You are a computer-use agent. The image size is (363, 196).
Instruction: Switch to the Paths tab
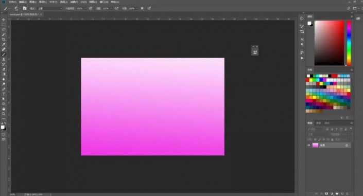coord(327,123)
